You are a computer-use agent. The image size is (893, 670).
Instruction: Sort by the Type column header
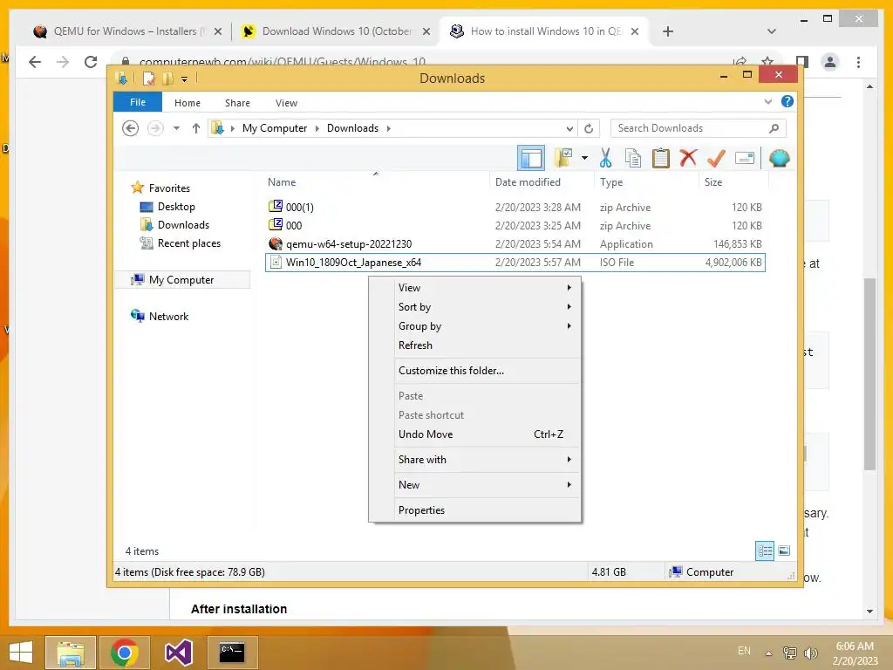pos(646,182)
